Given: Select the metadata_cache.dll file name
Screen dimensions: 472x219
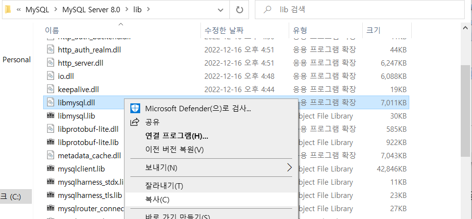Looking at the screenshot, I should click(89, 156).
